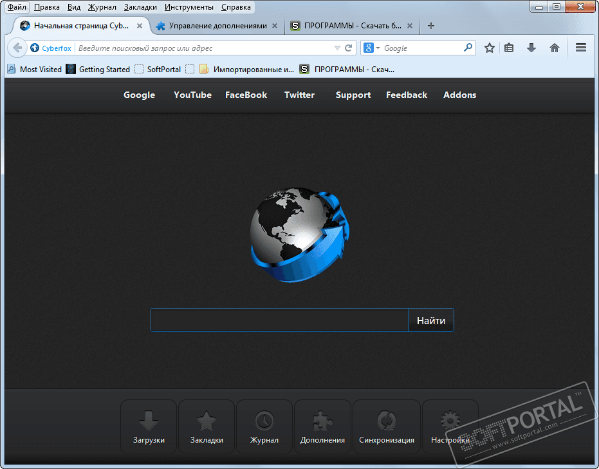This screenshot has height=469, width=599.
Task: Open Most Visited bookmarks folder
Action: point(35,69)
